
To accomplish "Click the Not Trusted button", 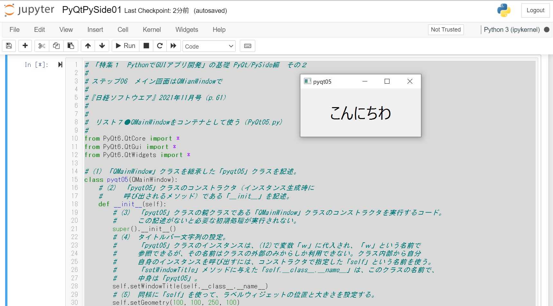I will [445, 30].
